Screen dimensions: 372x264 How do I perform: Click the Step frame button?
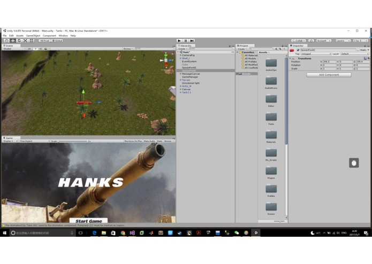192,41
